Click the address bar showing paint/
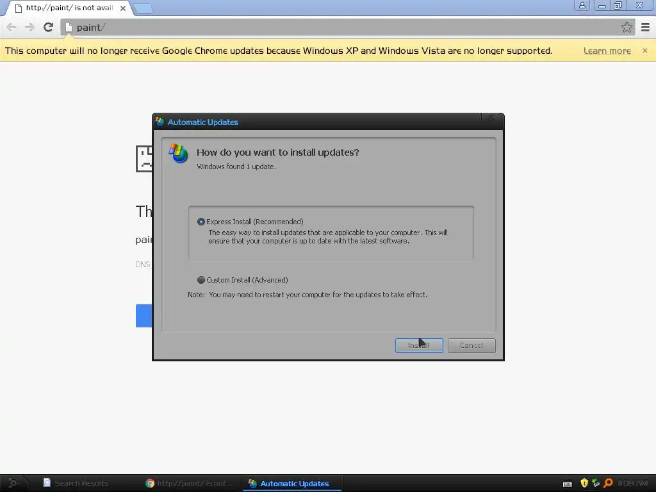This screenshot has width=656, height=492. (x=347, y=27)
